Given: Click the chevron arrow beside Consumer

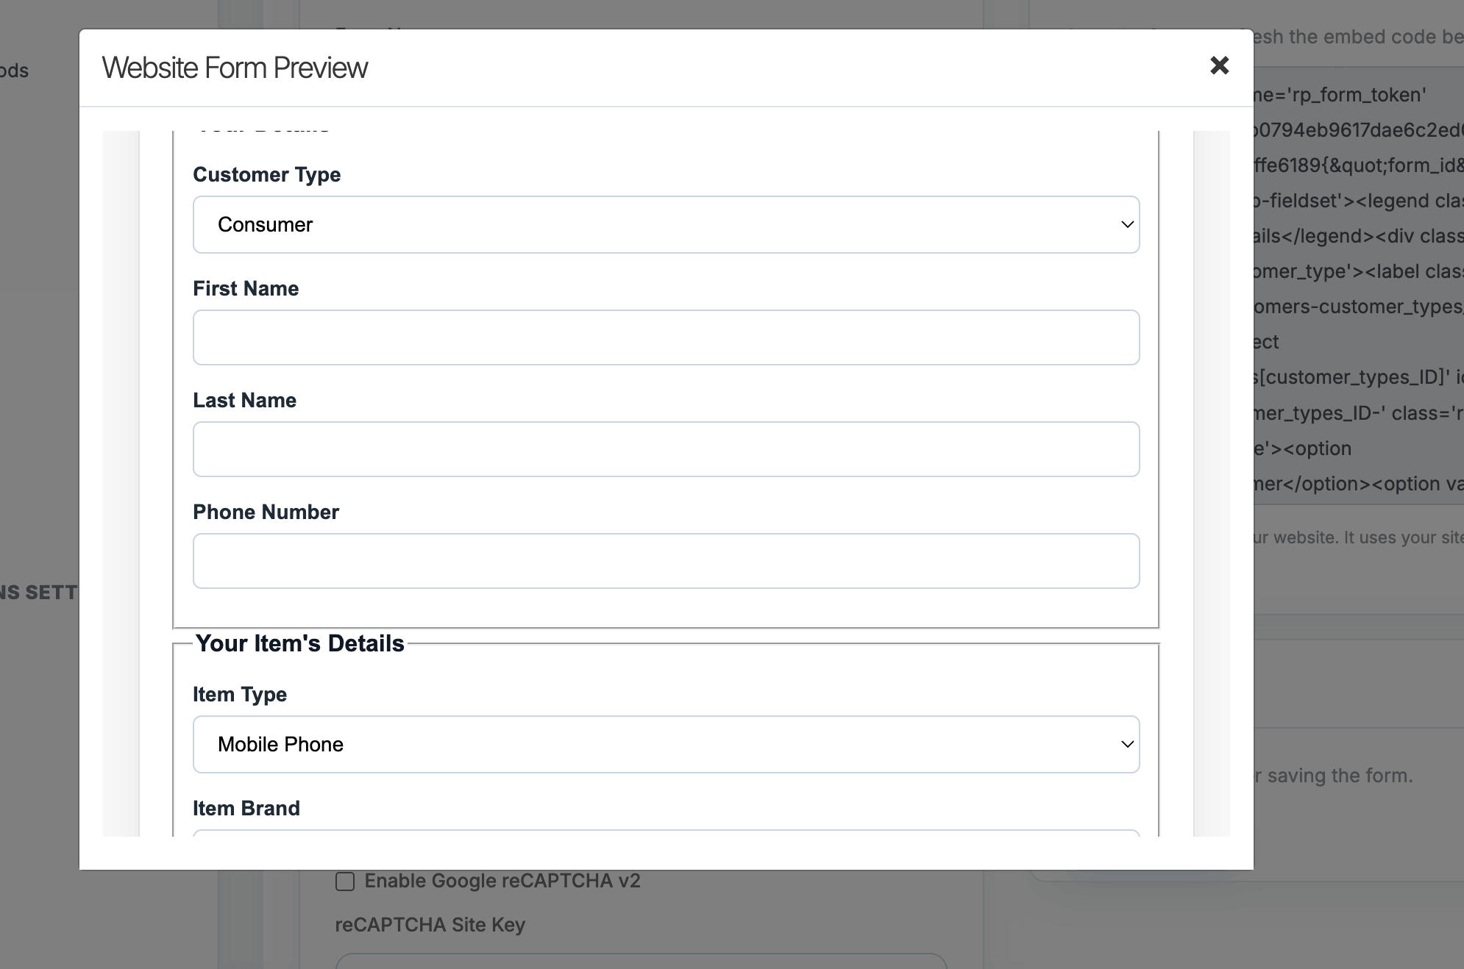Looking at the screenshot, I should pyautogui.click(x=1126, y=225).
